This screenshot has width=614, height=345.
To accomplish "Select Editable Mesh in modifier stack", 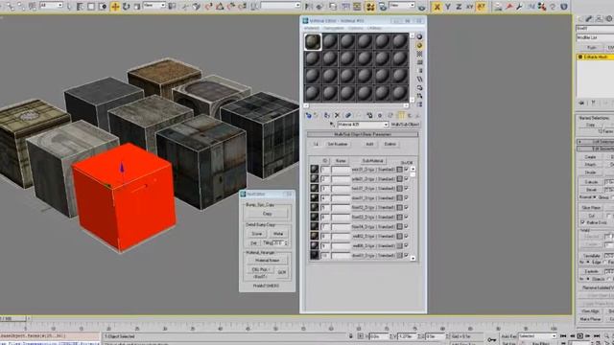I will [x=595, y=57].
